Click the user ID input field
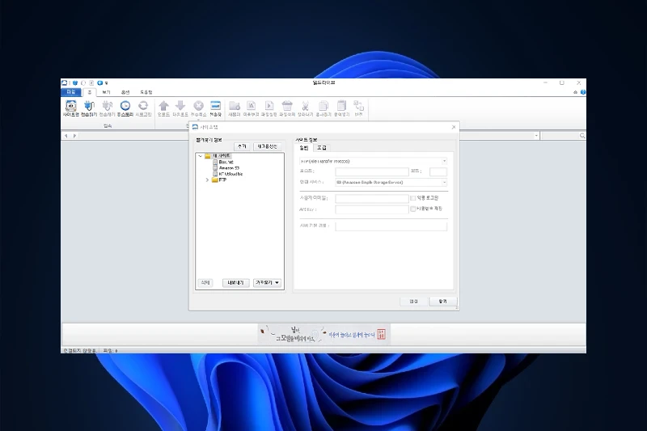 (372, 198)
